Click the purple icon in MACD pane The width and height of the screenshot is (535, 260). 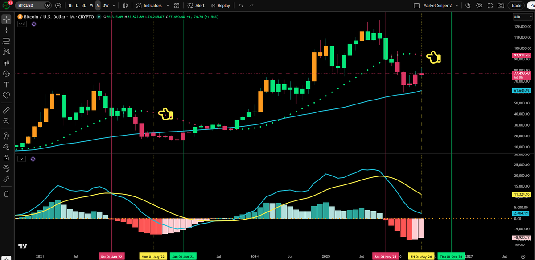(33, 159)
